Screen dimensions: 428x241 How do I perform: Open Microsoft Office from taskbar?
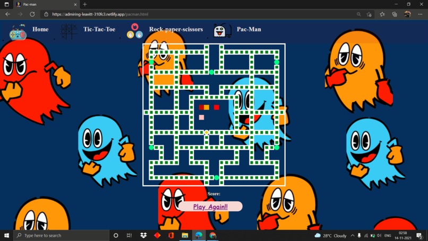[171, 235]
